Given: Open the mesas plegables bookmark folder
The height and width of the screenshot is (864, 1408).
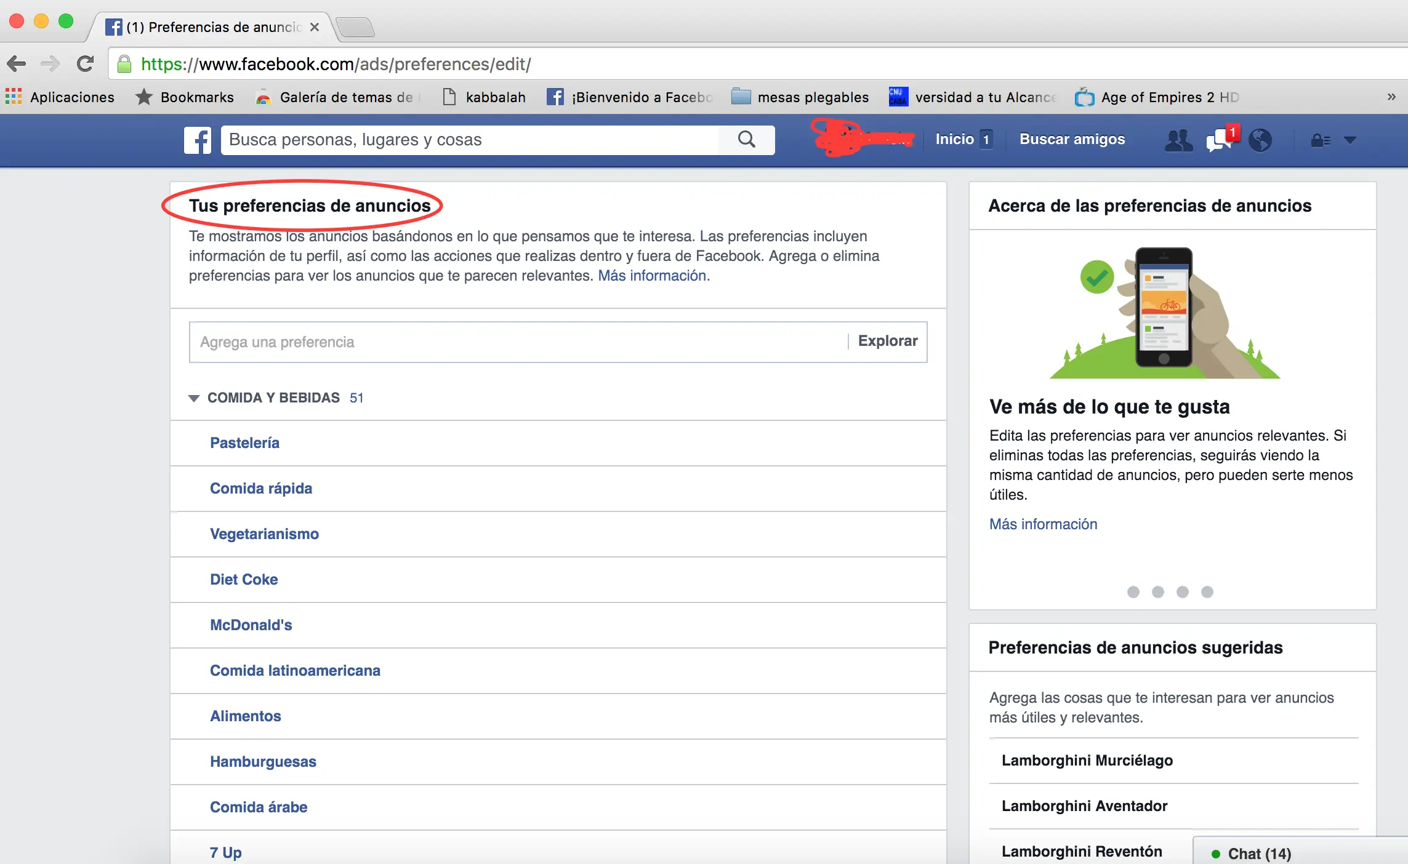Looking at the screenshot, I should pyautogui.click(x=800, y=97).
